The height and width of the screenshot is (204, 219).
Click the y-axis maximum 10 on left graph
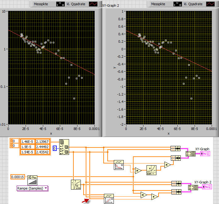point(4,11)
